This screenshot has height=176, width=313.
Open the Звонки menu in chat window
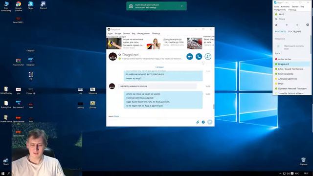pyautogui.click(x=126, y=34)
